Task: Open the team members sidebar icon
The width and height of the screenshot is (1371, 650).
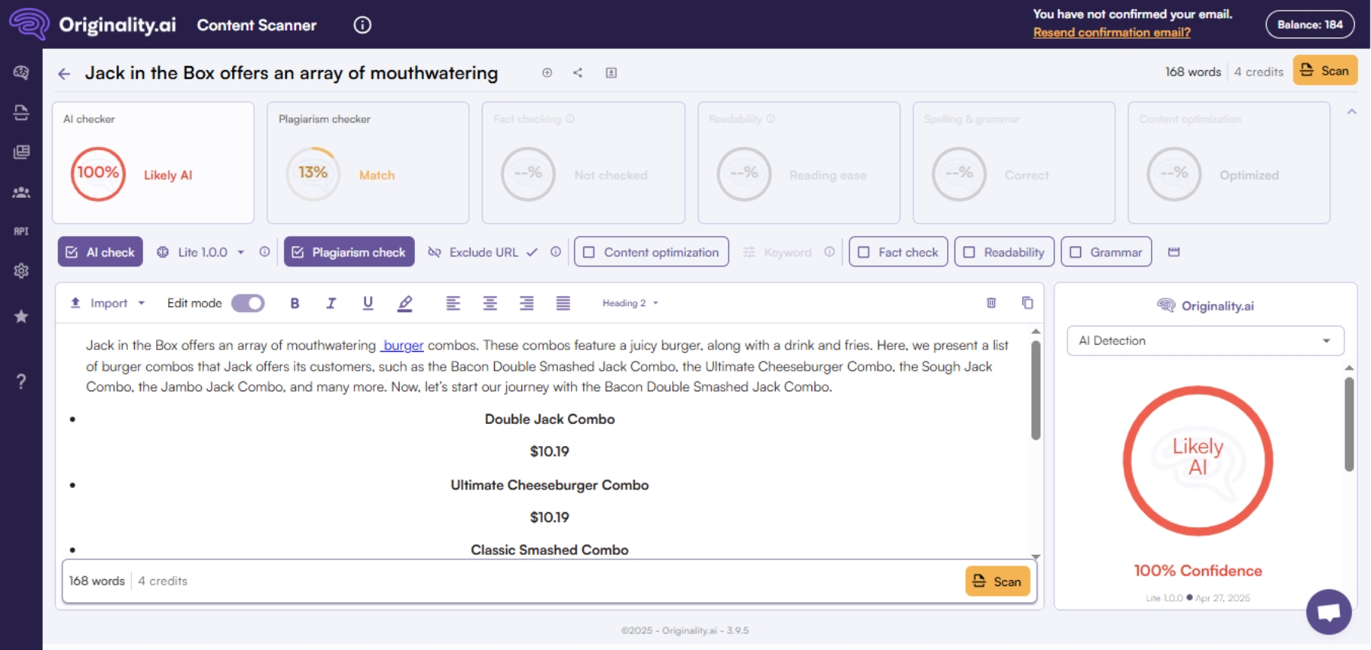Action: coord(21,193)
